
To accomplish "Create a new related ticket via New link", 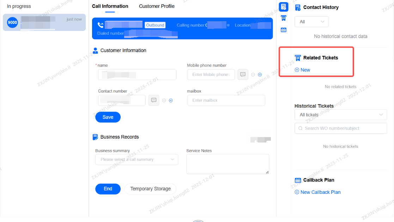I will coord(303,70).
